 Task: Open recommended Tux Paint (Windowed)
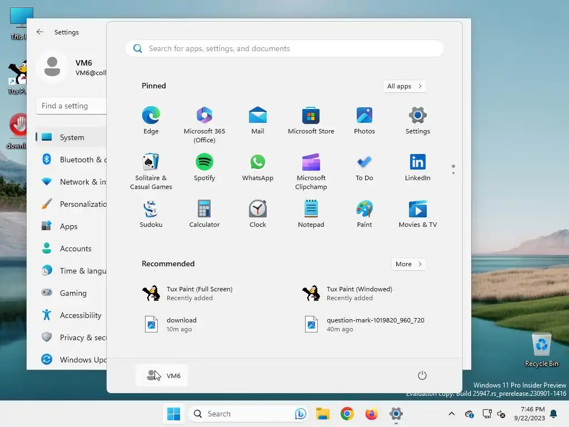(348, 293)
